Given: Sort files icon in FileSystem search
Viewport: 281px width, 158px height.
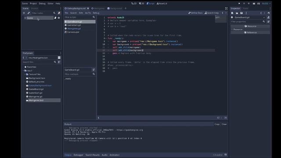Looking at the screenshot, I should click(x=59, y=62).
